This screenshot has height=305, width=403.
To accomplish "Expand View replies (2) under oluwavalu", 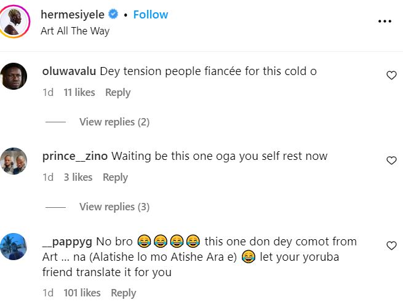I will click(114, 122).
